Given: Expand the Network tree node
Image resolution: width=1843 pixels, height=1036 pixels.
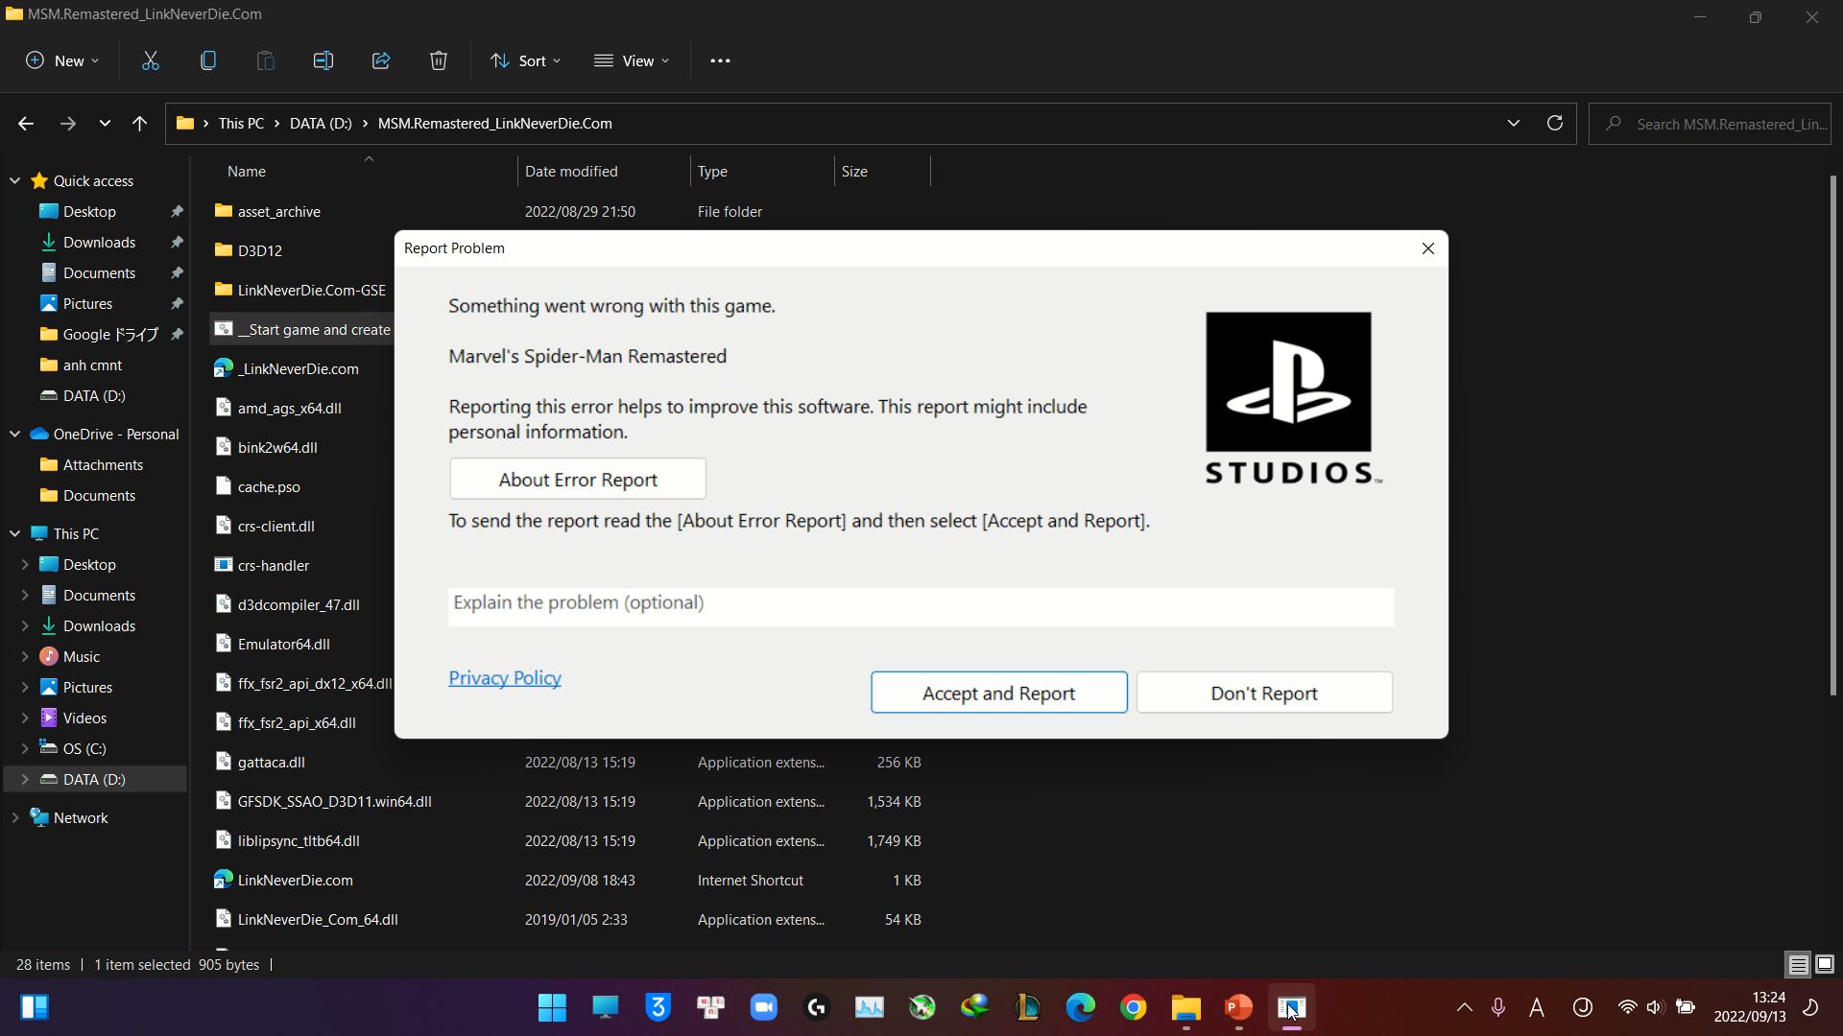Looking at the screenshot, I should tap(15, 817).
